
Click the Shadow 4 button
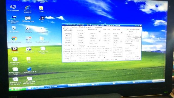click(83, 56)
